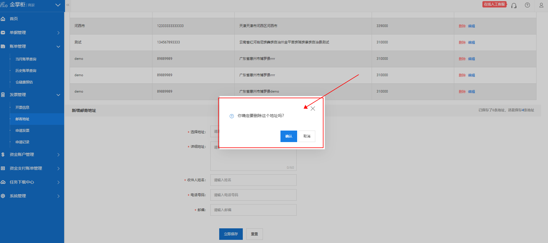
Task: Expand the 资金账户管理 chevron
Action: click(58, 155)
